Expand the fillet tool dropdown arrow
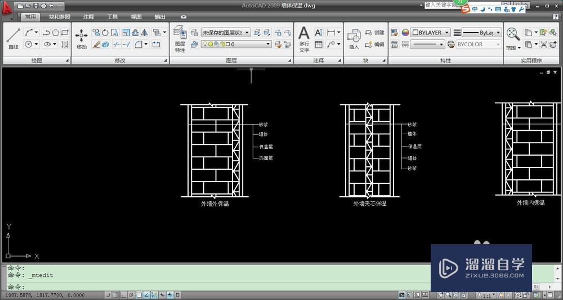This screenshot has width=563, height=300. [146, 44]
